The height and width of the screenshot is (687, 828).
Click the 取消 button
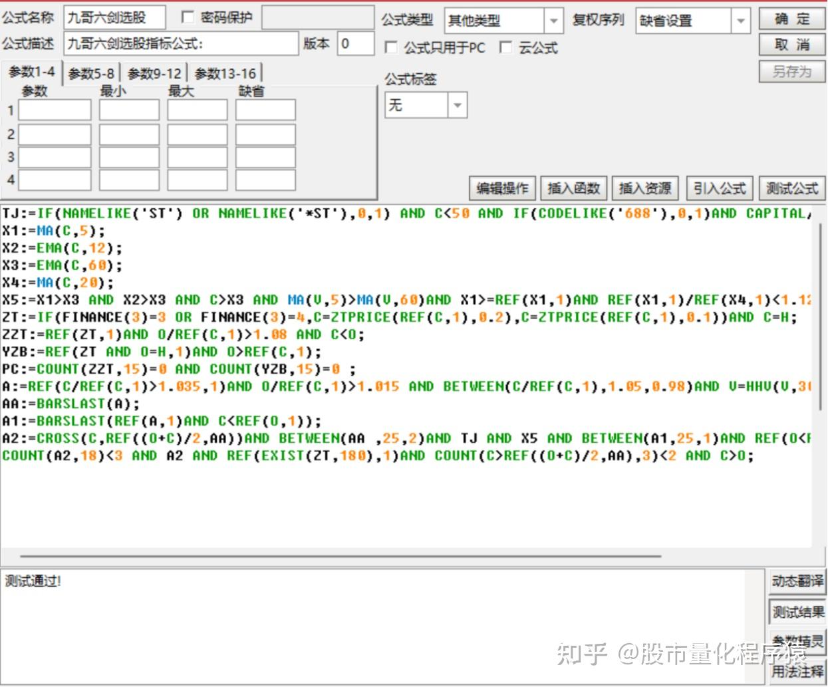(x=792, y=45)
